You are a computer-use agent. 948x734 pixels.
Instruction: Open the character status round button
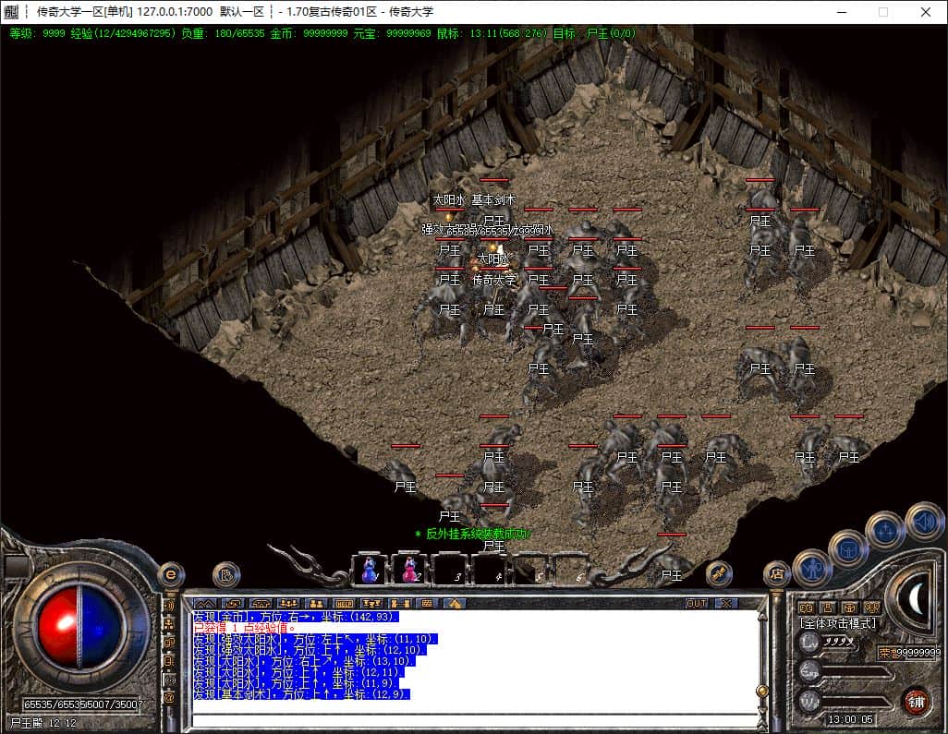(x=812, y=568)
